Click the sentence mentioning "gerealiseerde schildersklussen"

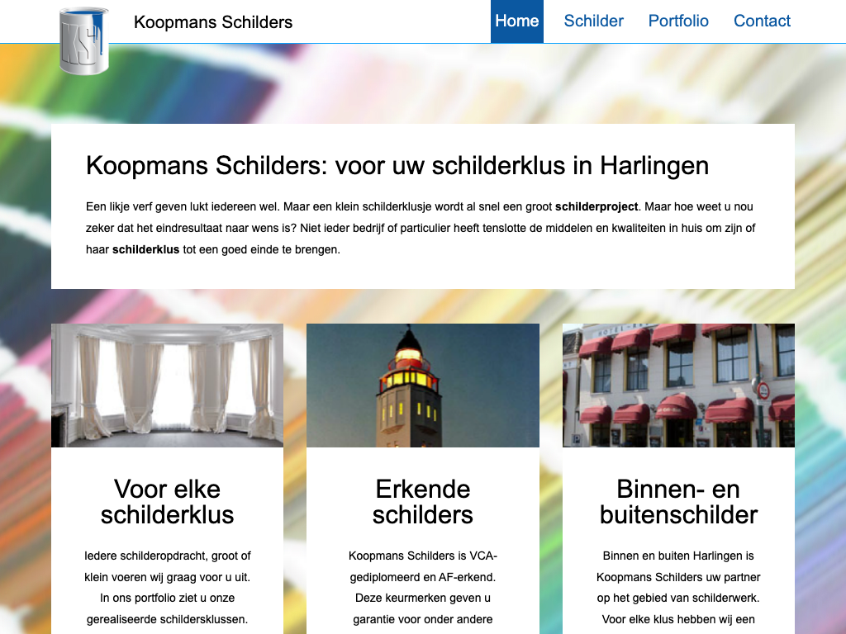(x=167, y=618)
